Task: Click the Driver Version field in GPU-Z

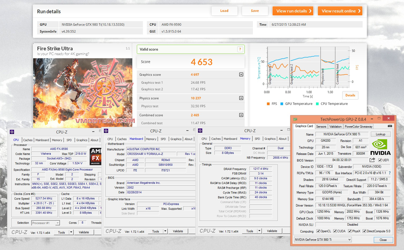Action: (x=353, y=205)
